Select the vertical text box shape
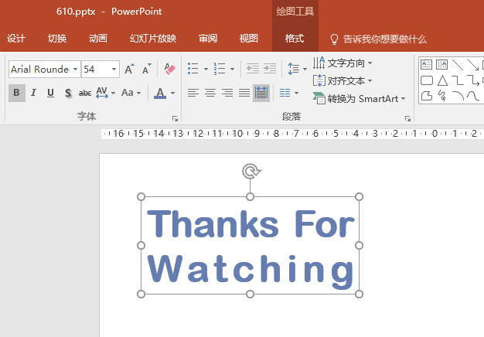 click(x=441, y=64)
